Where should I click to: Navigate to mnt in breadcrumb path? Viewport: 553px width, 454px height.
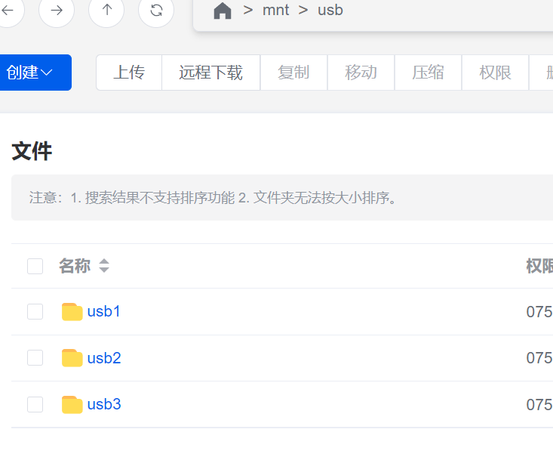click(275, 11)
